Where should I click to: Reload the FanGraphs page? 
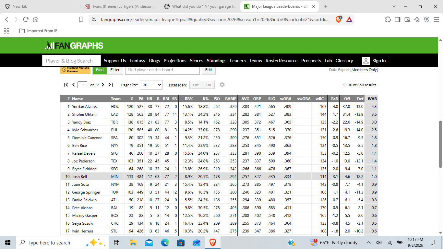26,19
